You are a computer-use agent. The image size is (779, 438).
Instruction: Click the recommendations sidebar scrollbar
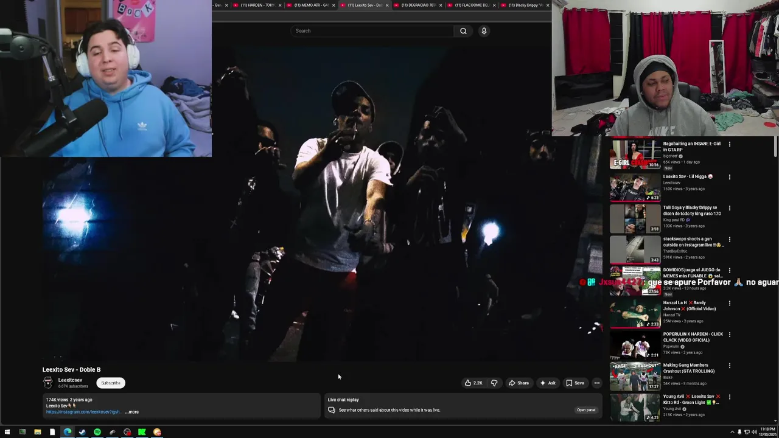[x=776, y=148]
